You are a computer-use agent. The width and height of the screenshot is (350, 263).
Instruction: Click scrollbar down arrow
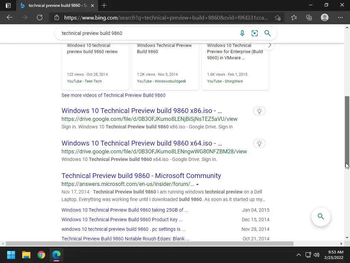coord(347,238)
